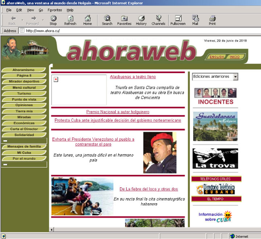Click the Información sobre Cuba sun banner
Viewport: 261px width, 239px height.
(x=215, y=217)
